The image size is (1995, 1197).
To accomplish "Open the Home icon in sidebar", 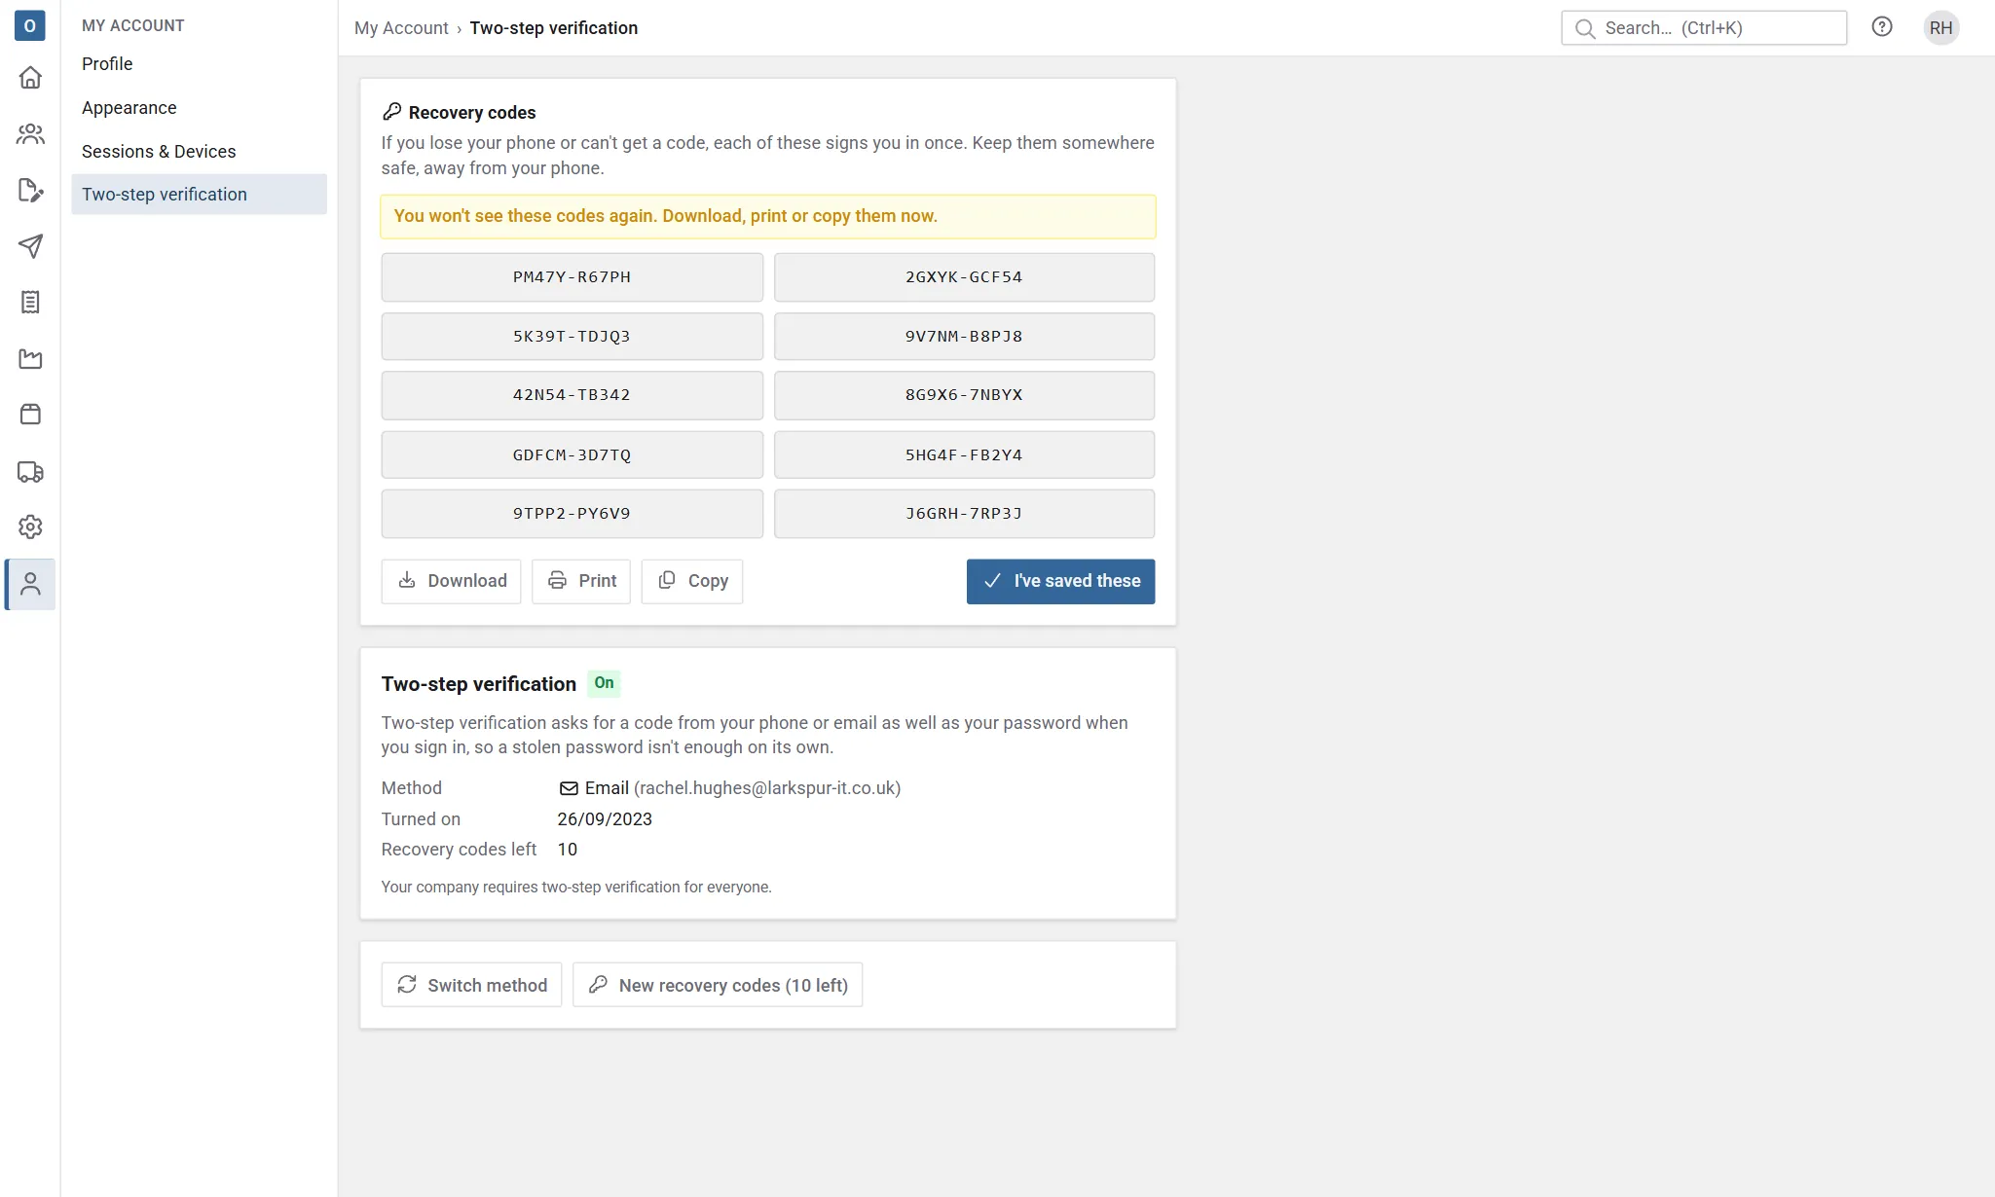I will click(x=30, y=78).
